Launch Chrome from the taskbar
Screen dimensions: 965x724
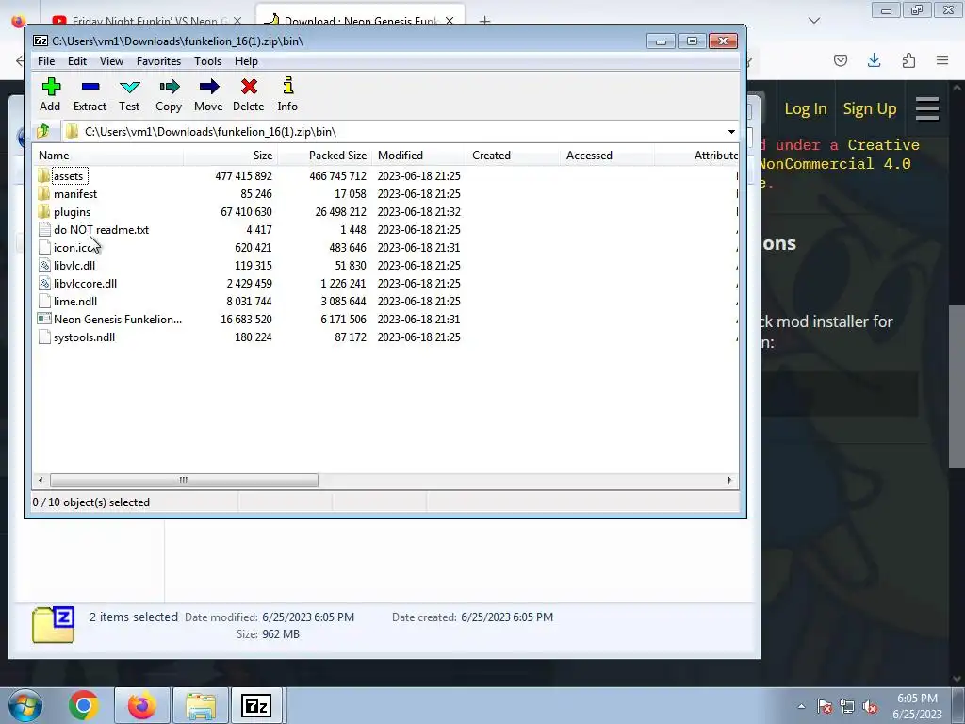pyautogui.click(x=83, y=705)
